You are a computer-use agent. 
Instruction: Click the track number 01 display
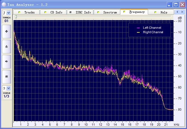pos(6,21)
